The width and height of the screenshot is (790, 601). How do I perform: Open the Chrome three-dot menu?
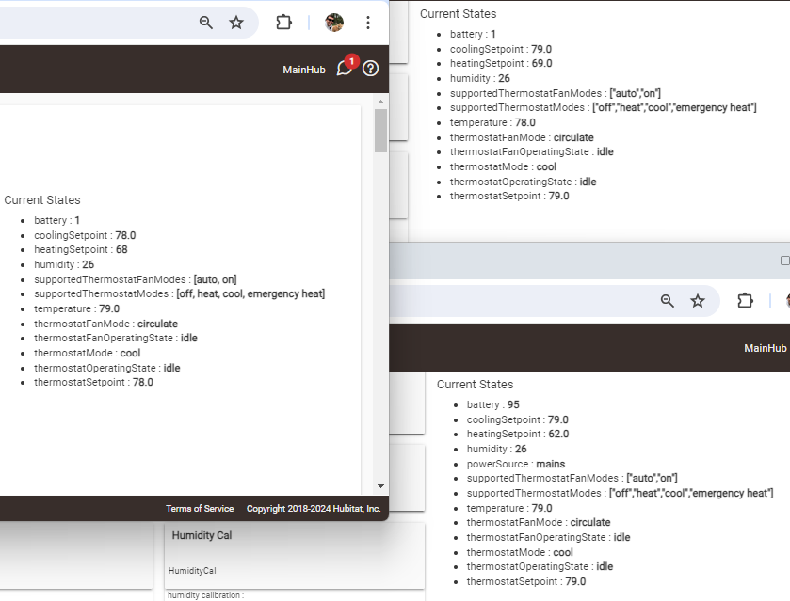click(x=368, y=23)
